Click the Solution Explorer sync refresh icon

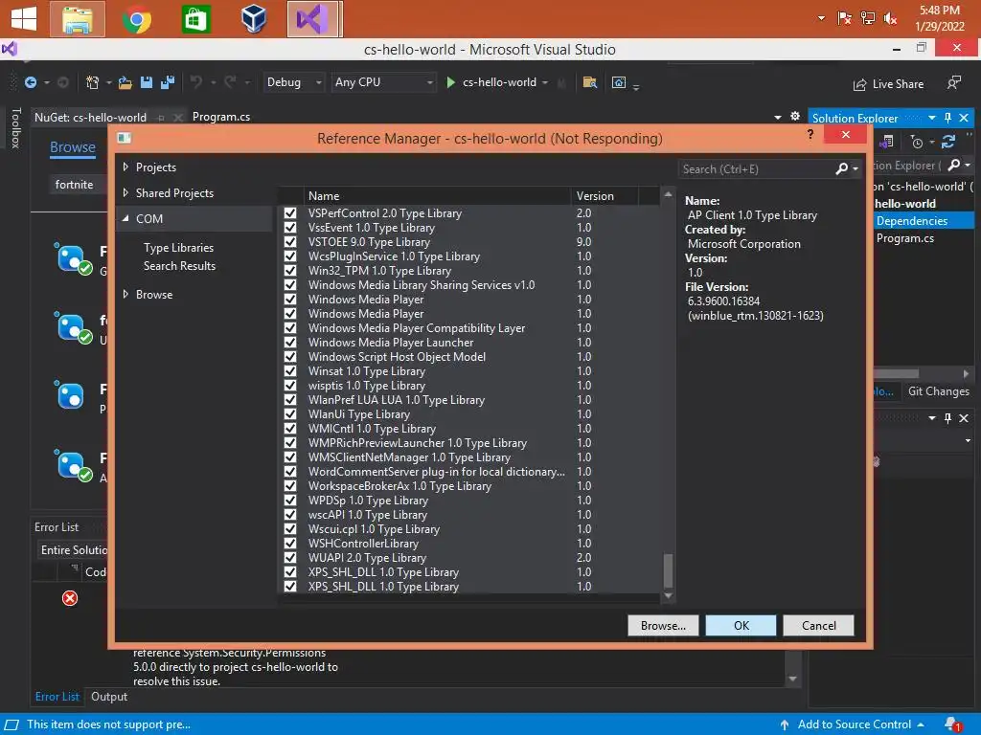click(x=948, y=142)
